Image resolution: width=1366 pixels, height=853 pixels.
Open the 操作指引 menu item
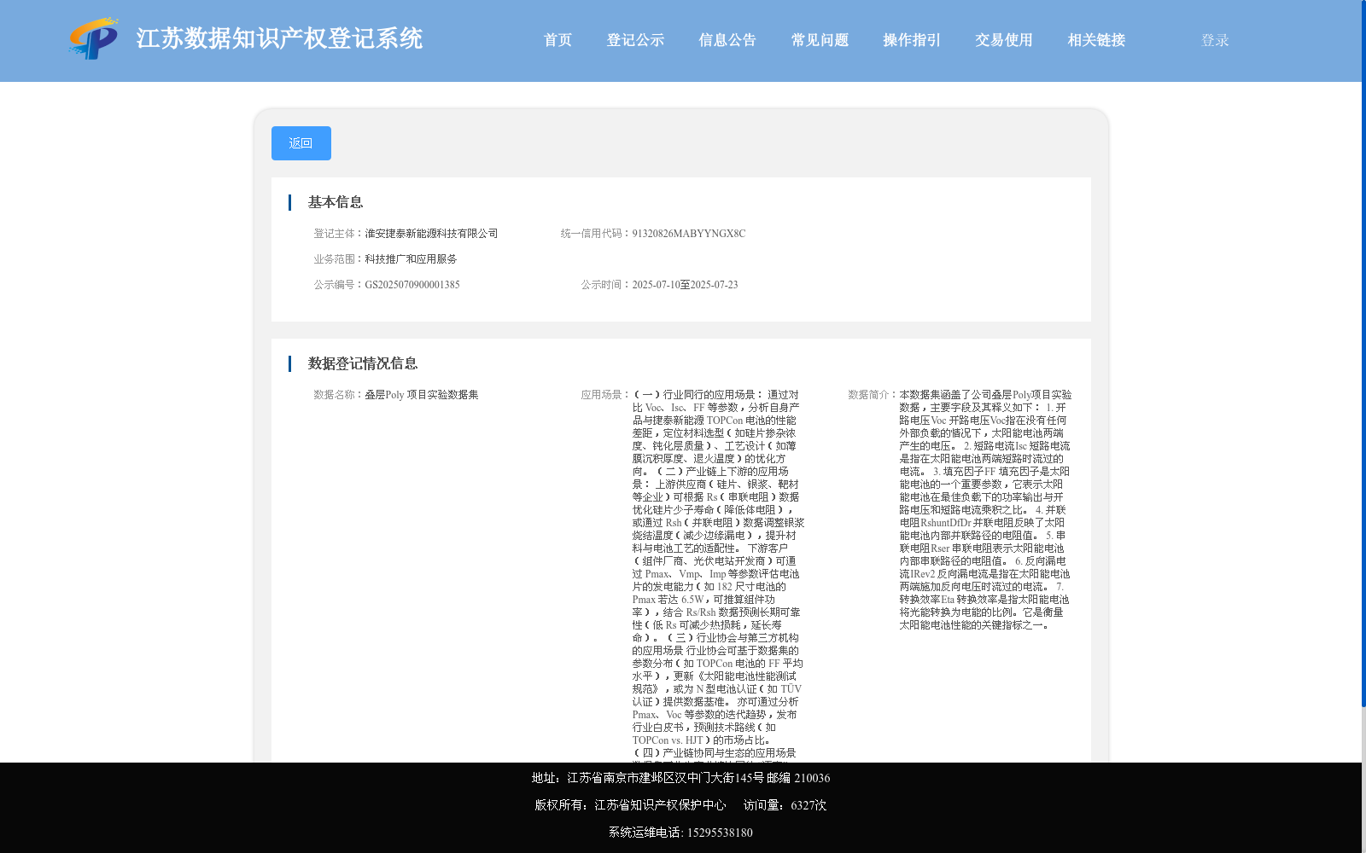[912, 40]
